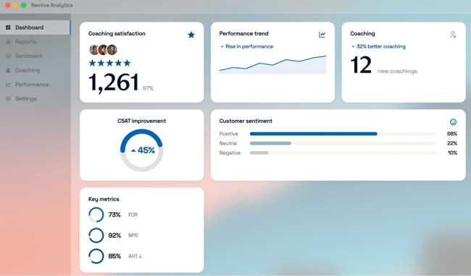Viewport: 471px width, 276px height.
Task: Click the FCR 73% ring indicator
Action: 96,215
